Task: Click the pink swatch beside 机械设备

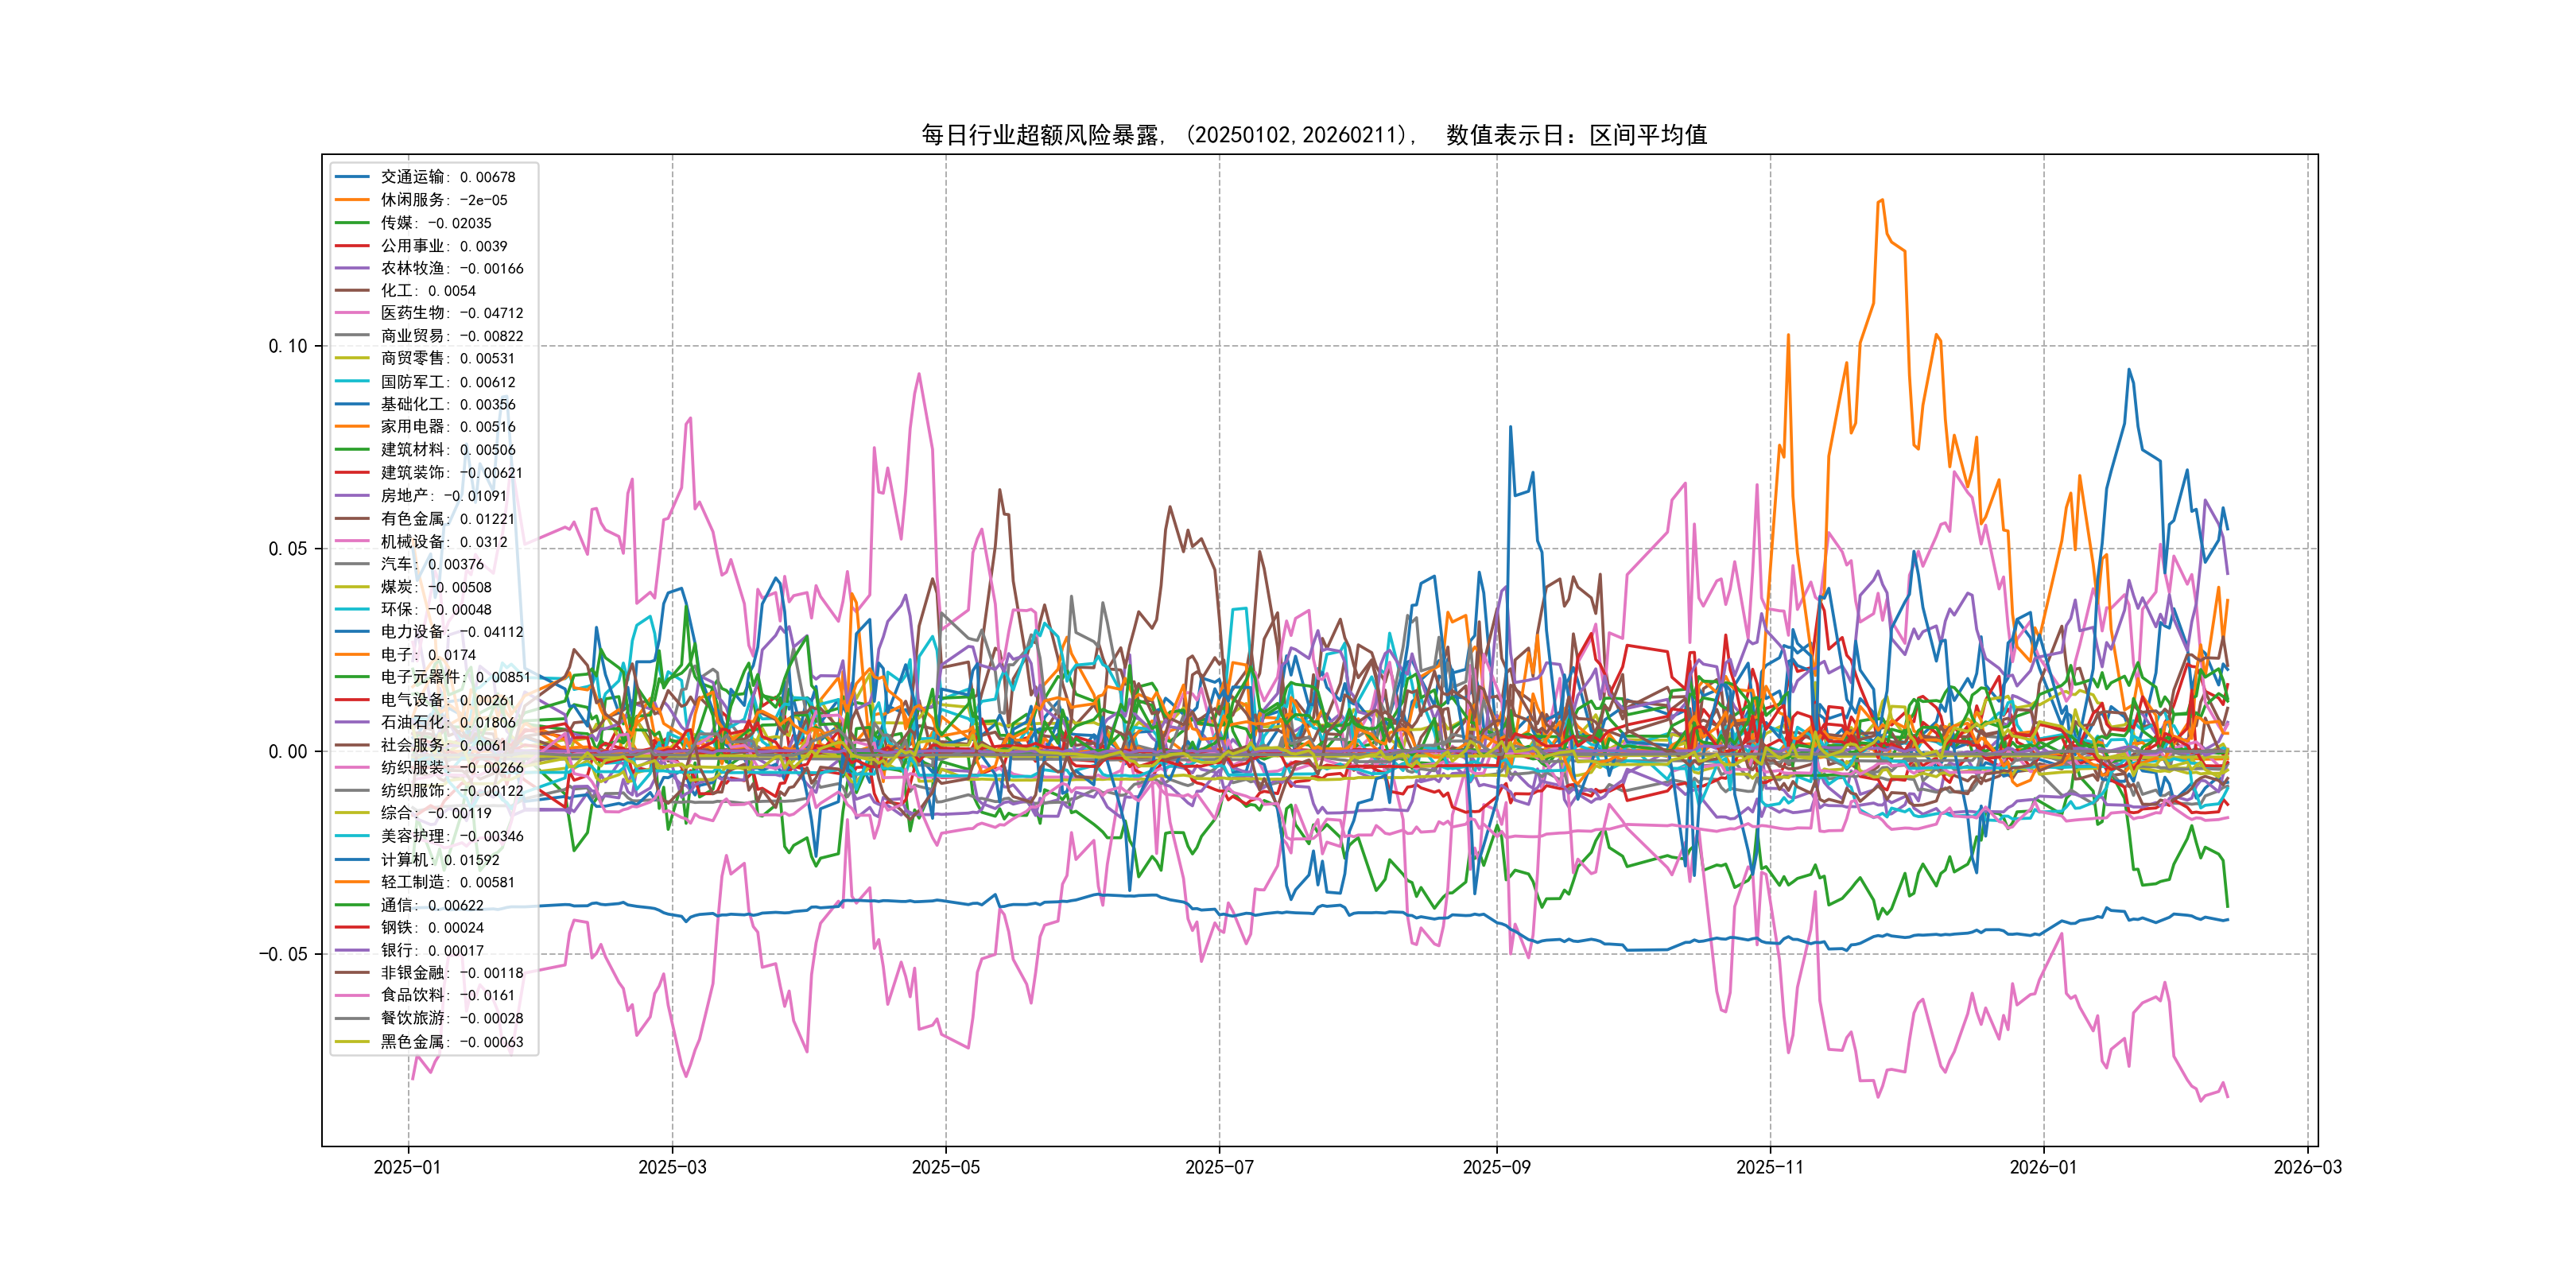Action: tap(352, 541)
